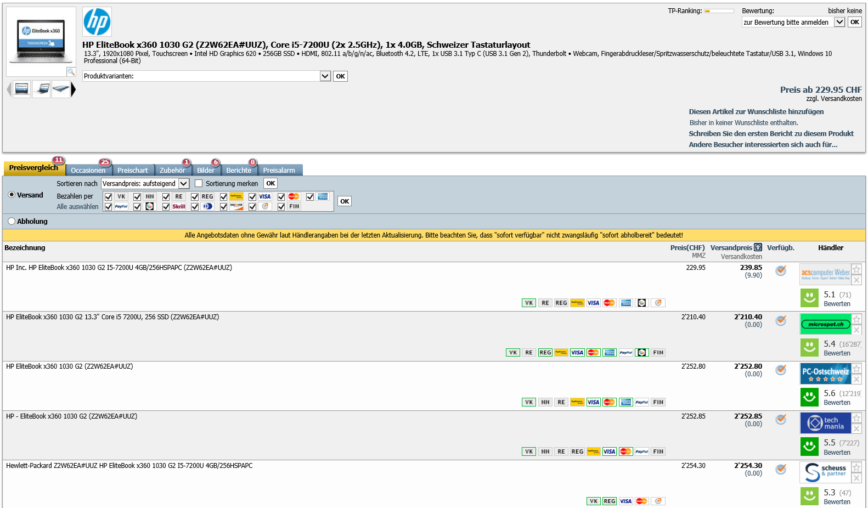Click the right arrow in the thumbnail gallery

(x=74, y=89)
